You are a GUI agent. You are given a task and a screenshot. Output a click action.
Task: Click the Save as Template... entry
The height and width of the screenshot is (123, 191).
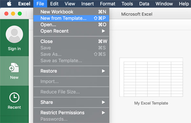(x=71, y=60)
